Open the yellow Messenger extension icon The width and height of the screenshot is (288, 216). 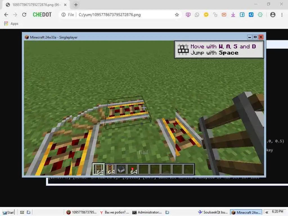[x=206, y=15]
